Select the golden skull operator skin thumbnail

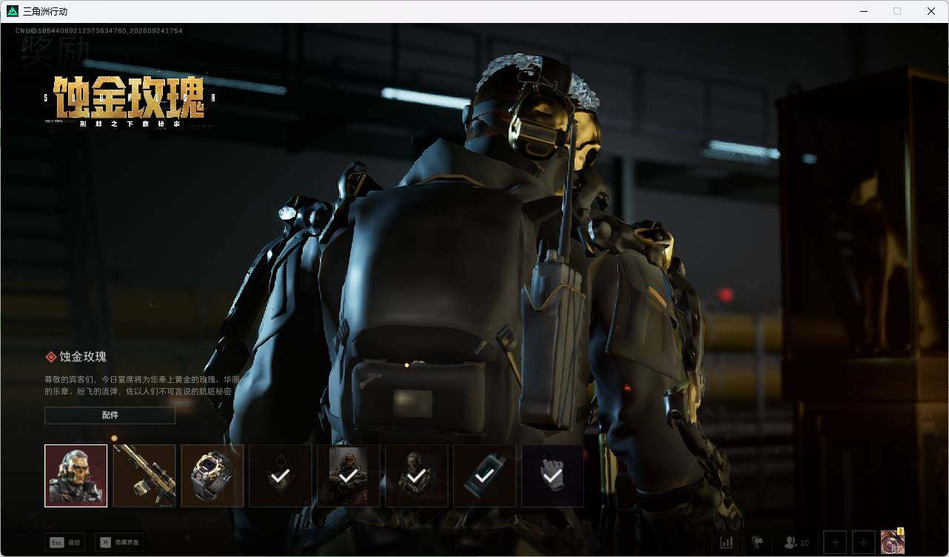76,476
